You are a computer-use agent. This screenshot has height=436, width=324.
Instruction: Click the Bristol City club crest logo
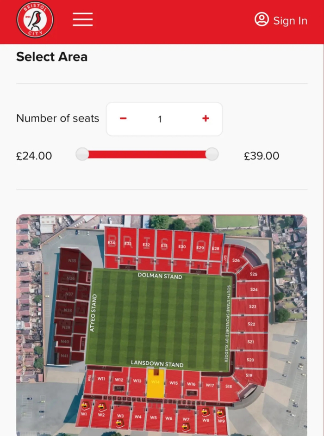(x=35, y=20)
